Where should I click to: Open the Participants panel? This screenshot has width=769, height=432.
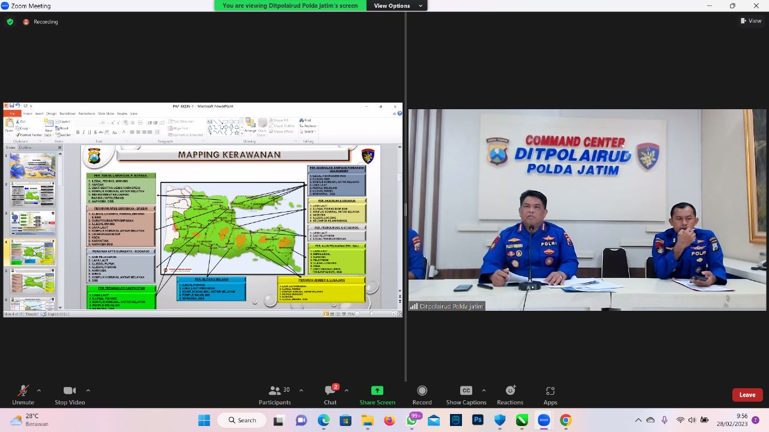click(x=275, y=394)
